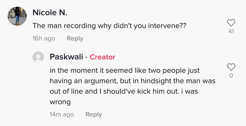Select the reply line starting 'out of line'

124,91
